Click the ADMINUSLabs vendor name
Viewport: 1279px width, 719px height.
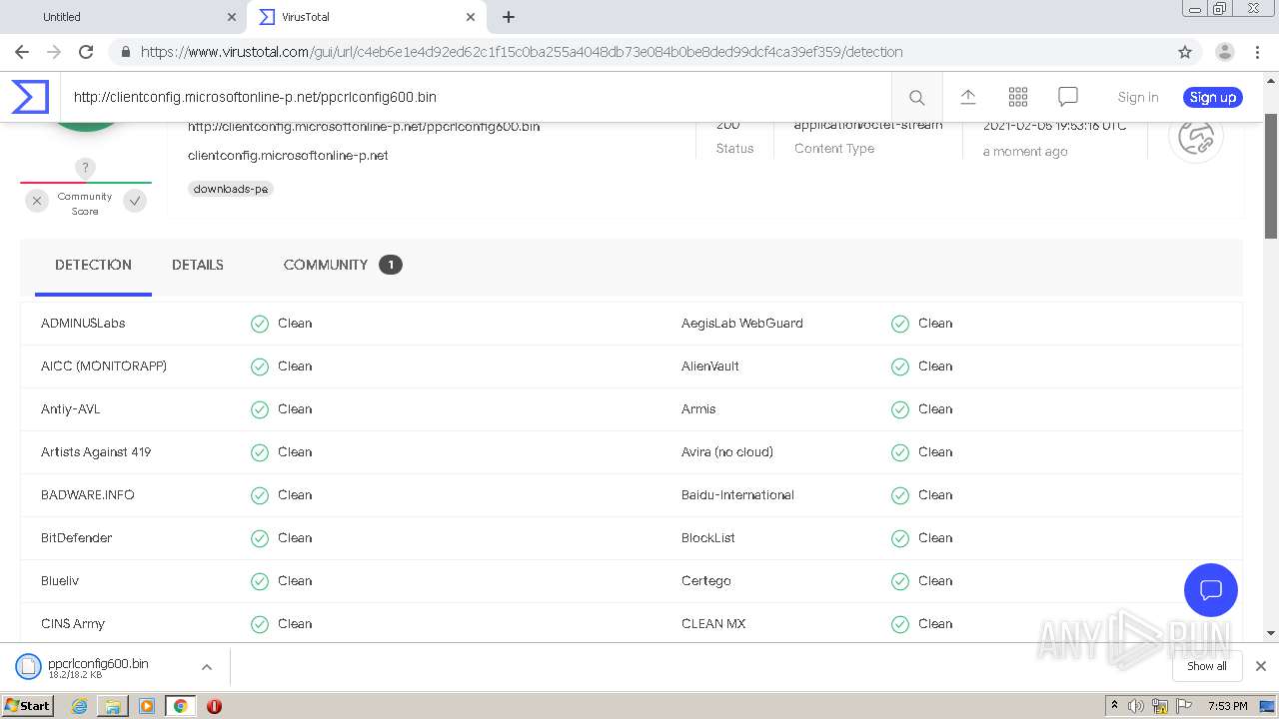coord(83,324)
